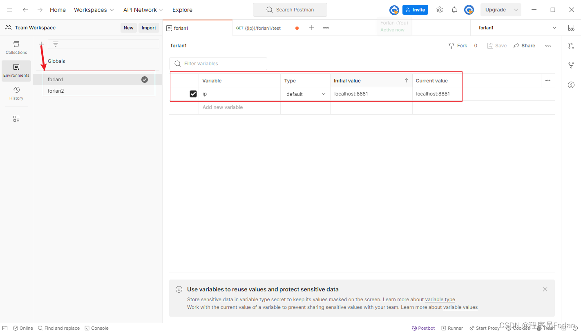Open a new tab with the plus icon
581x333 pixels.
[x=311, y=28]
